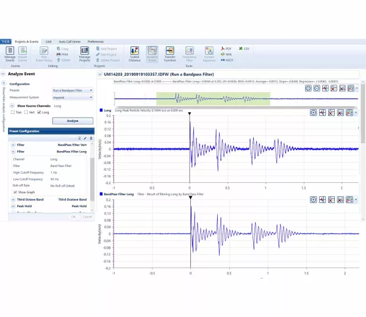This screenshot has height=317, width=366.
Task: Click the black marker on BandPass Filter graph
Action: click(x=190, y=198)
